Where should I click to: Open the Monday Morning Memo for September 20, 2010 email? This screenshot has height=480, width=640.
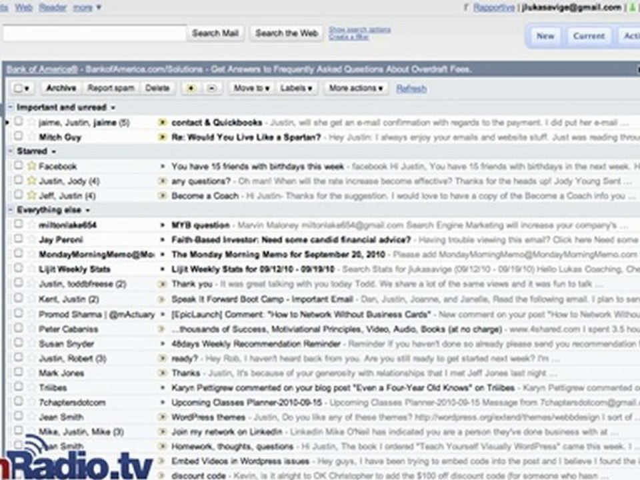click(279, 254)
